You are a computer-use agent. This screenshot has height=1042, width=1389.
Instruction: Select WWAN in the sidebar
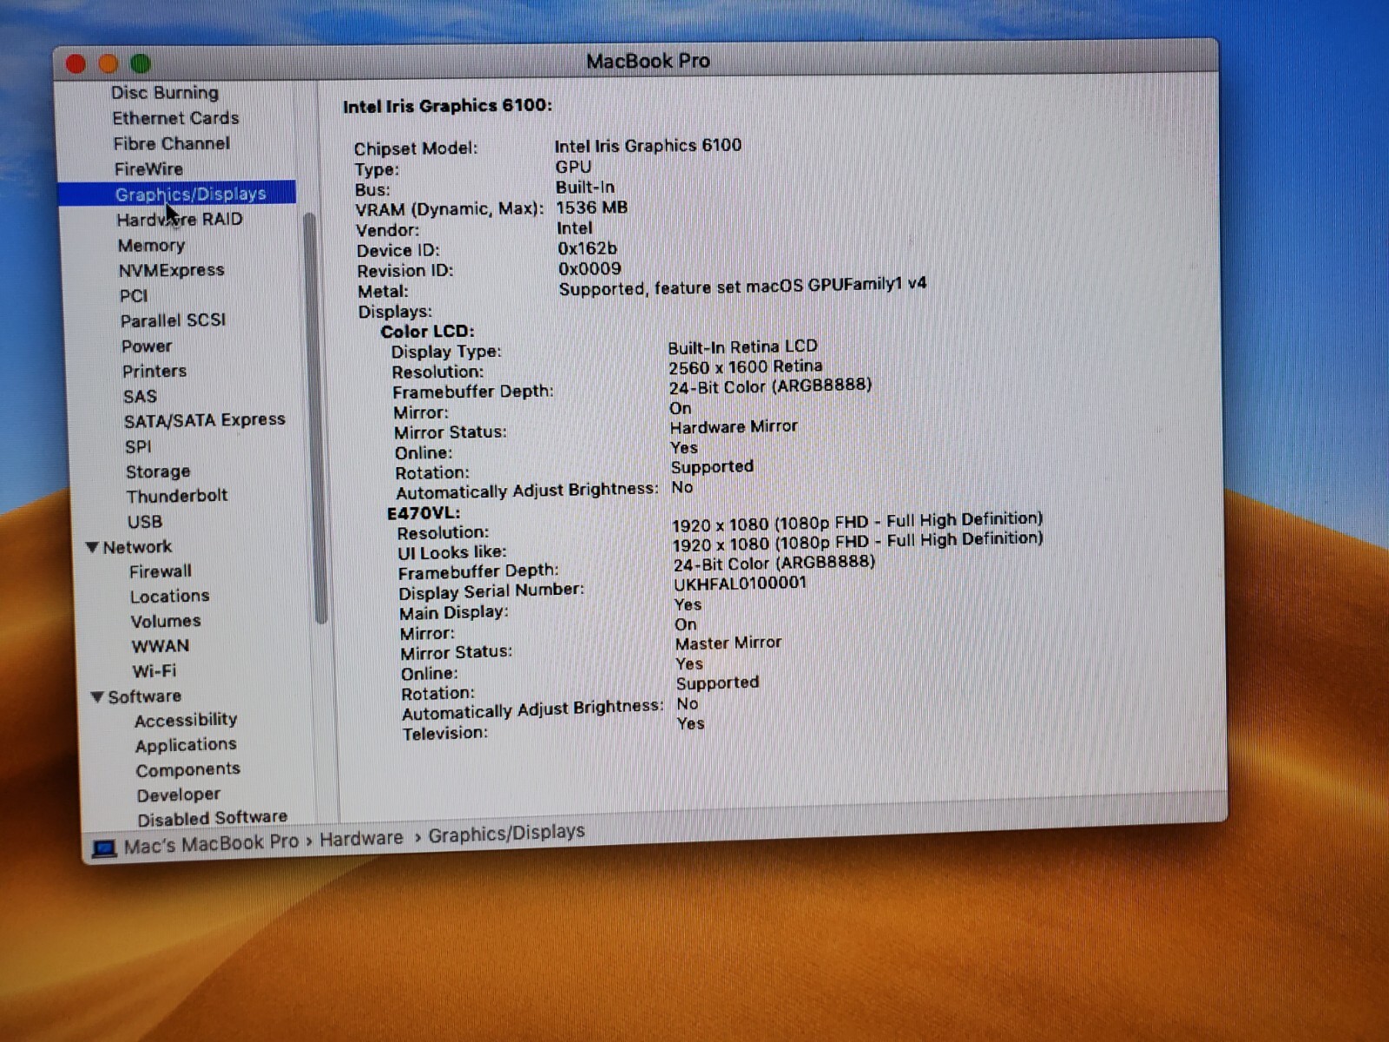click(161, 646)
